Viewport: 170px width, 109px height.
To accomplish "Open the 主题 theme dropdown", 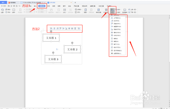I will coord(3,11).
